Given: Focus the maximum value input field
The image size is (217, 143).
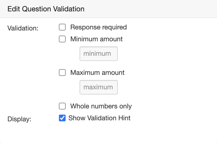Looking at the screenshot, I should pyautogui.click(x=98, y=87).
